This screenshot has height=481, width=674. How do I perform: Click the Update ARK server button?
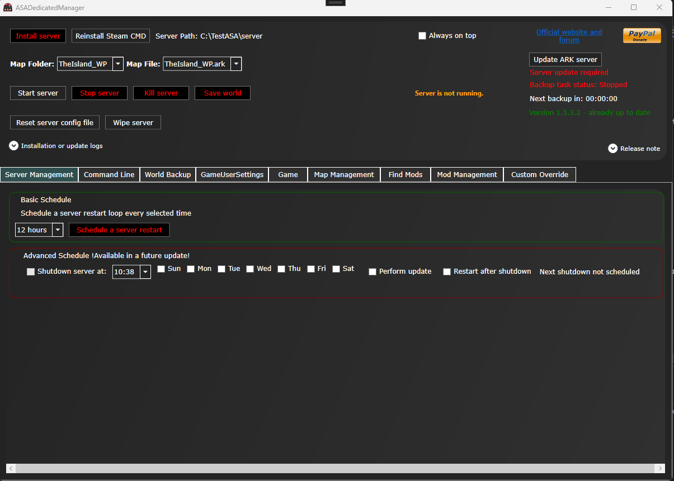click(x=565, y=60)
